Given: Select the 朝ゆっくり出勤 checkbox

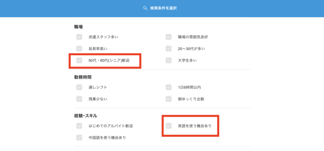Looking at the screenshot, I should 169,99.
